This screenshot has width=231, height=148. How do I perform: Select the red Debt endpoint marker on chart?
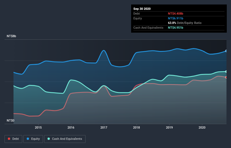(226, 77)
